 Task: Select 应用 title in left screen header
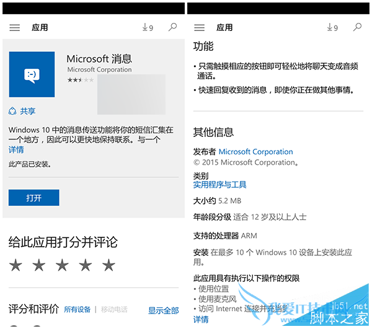point(40,27)
